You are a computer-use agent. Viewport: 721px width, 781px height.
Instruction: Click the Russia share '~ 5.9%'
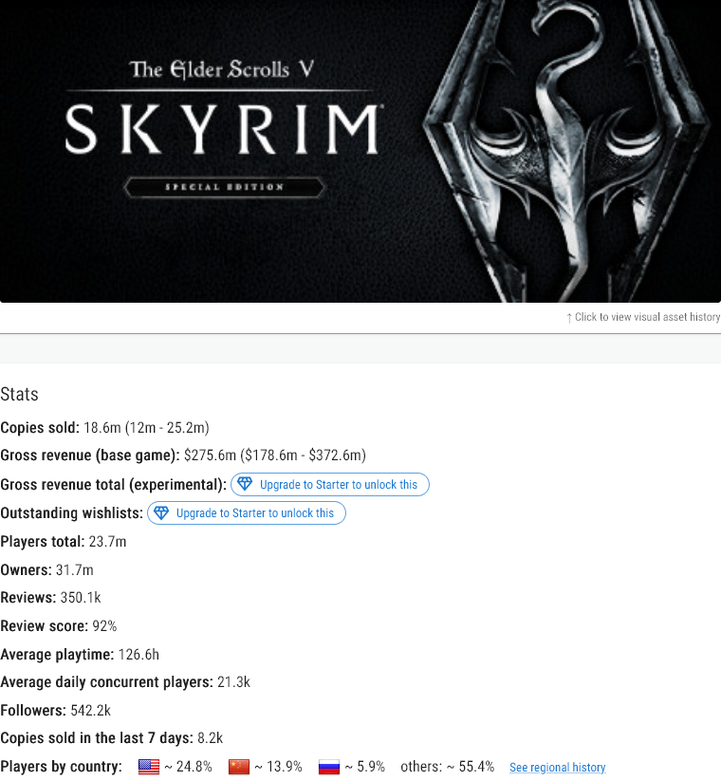tap(365, 767)
